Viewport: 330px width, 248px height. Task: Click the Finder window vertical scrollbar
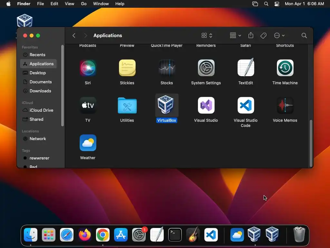(311, 143)
